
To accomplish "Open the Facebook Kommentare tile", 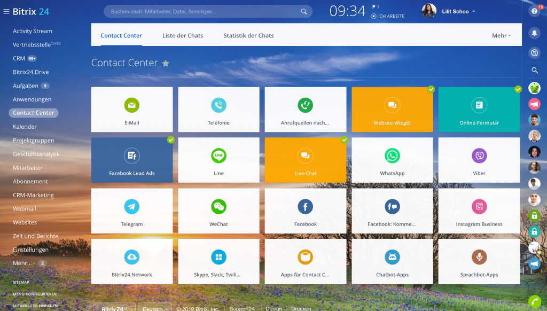I will [392, 211].
